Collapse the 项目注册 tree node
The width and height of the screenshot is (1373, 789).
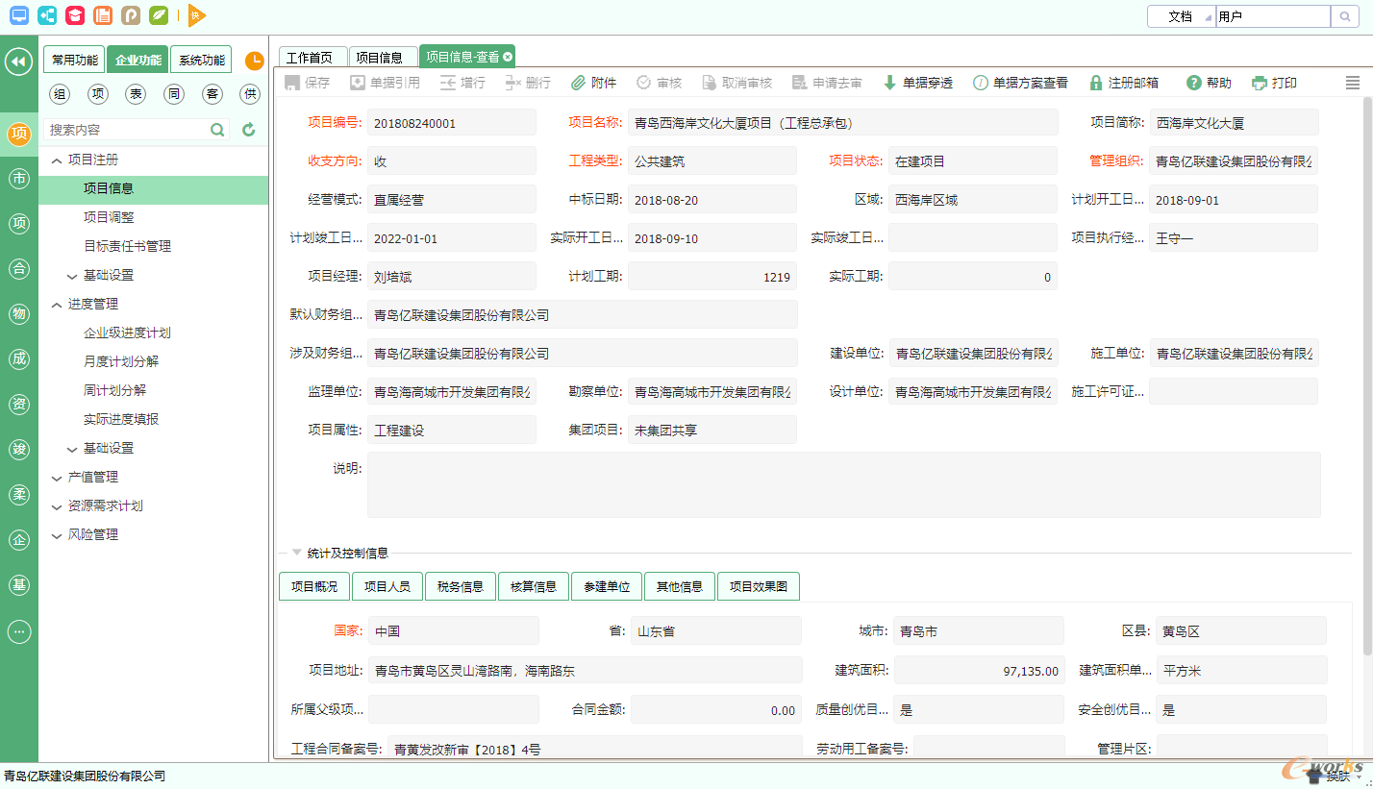point(56,160)
